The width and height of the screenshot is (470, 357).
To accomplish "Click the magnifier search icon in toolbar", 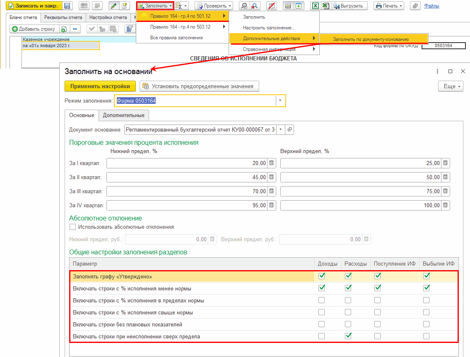I will point(244,6).
